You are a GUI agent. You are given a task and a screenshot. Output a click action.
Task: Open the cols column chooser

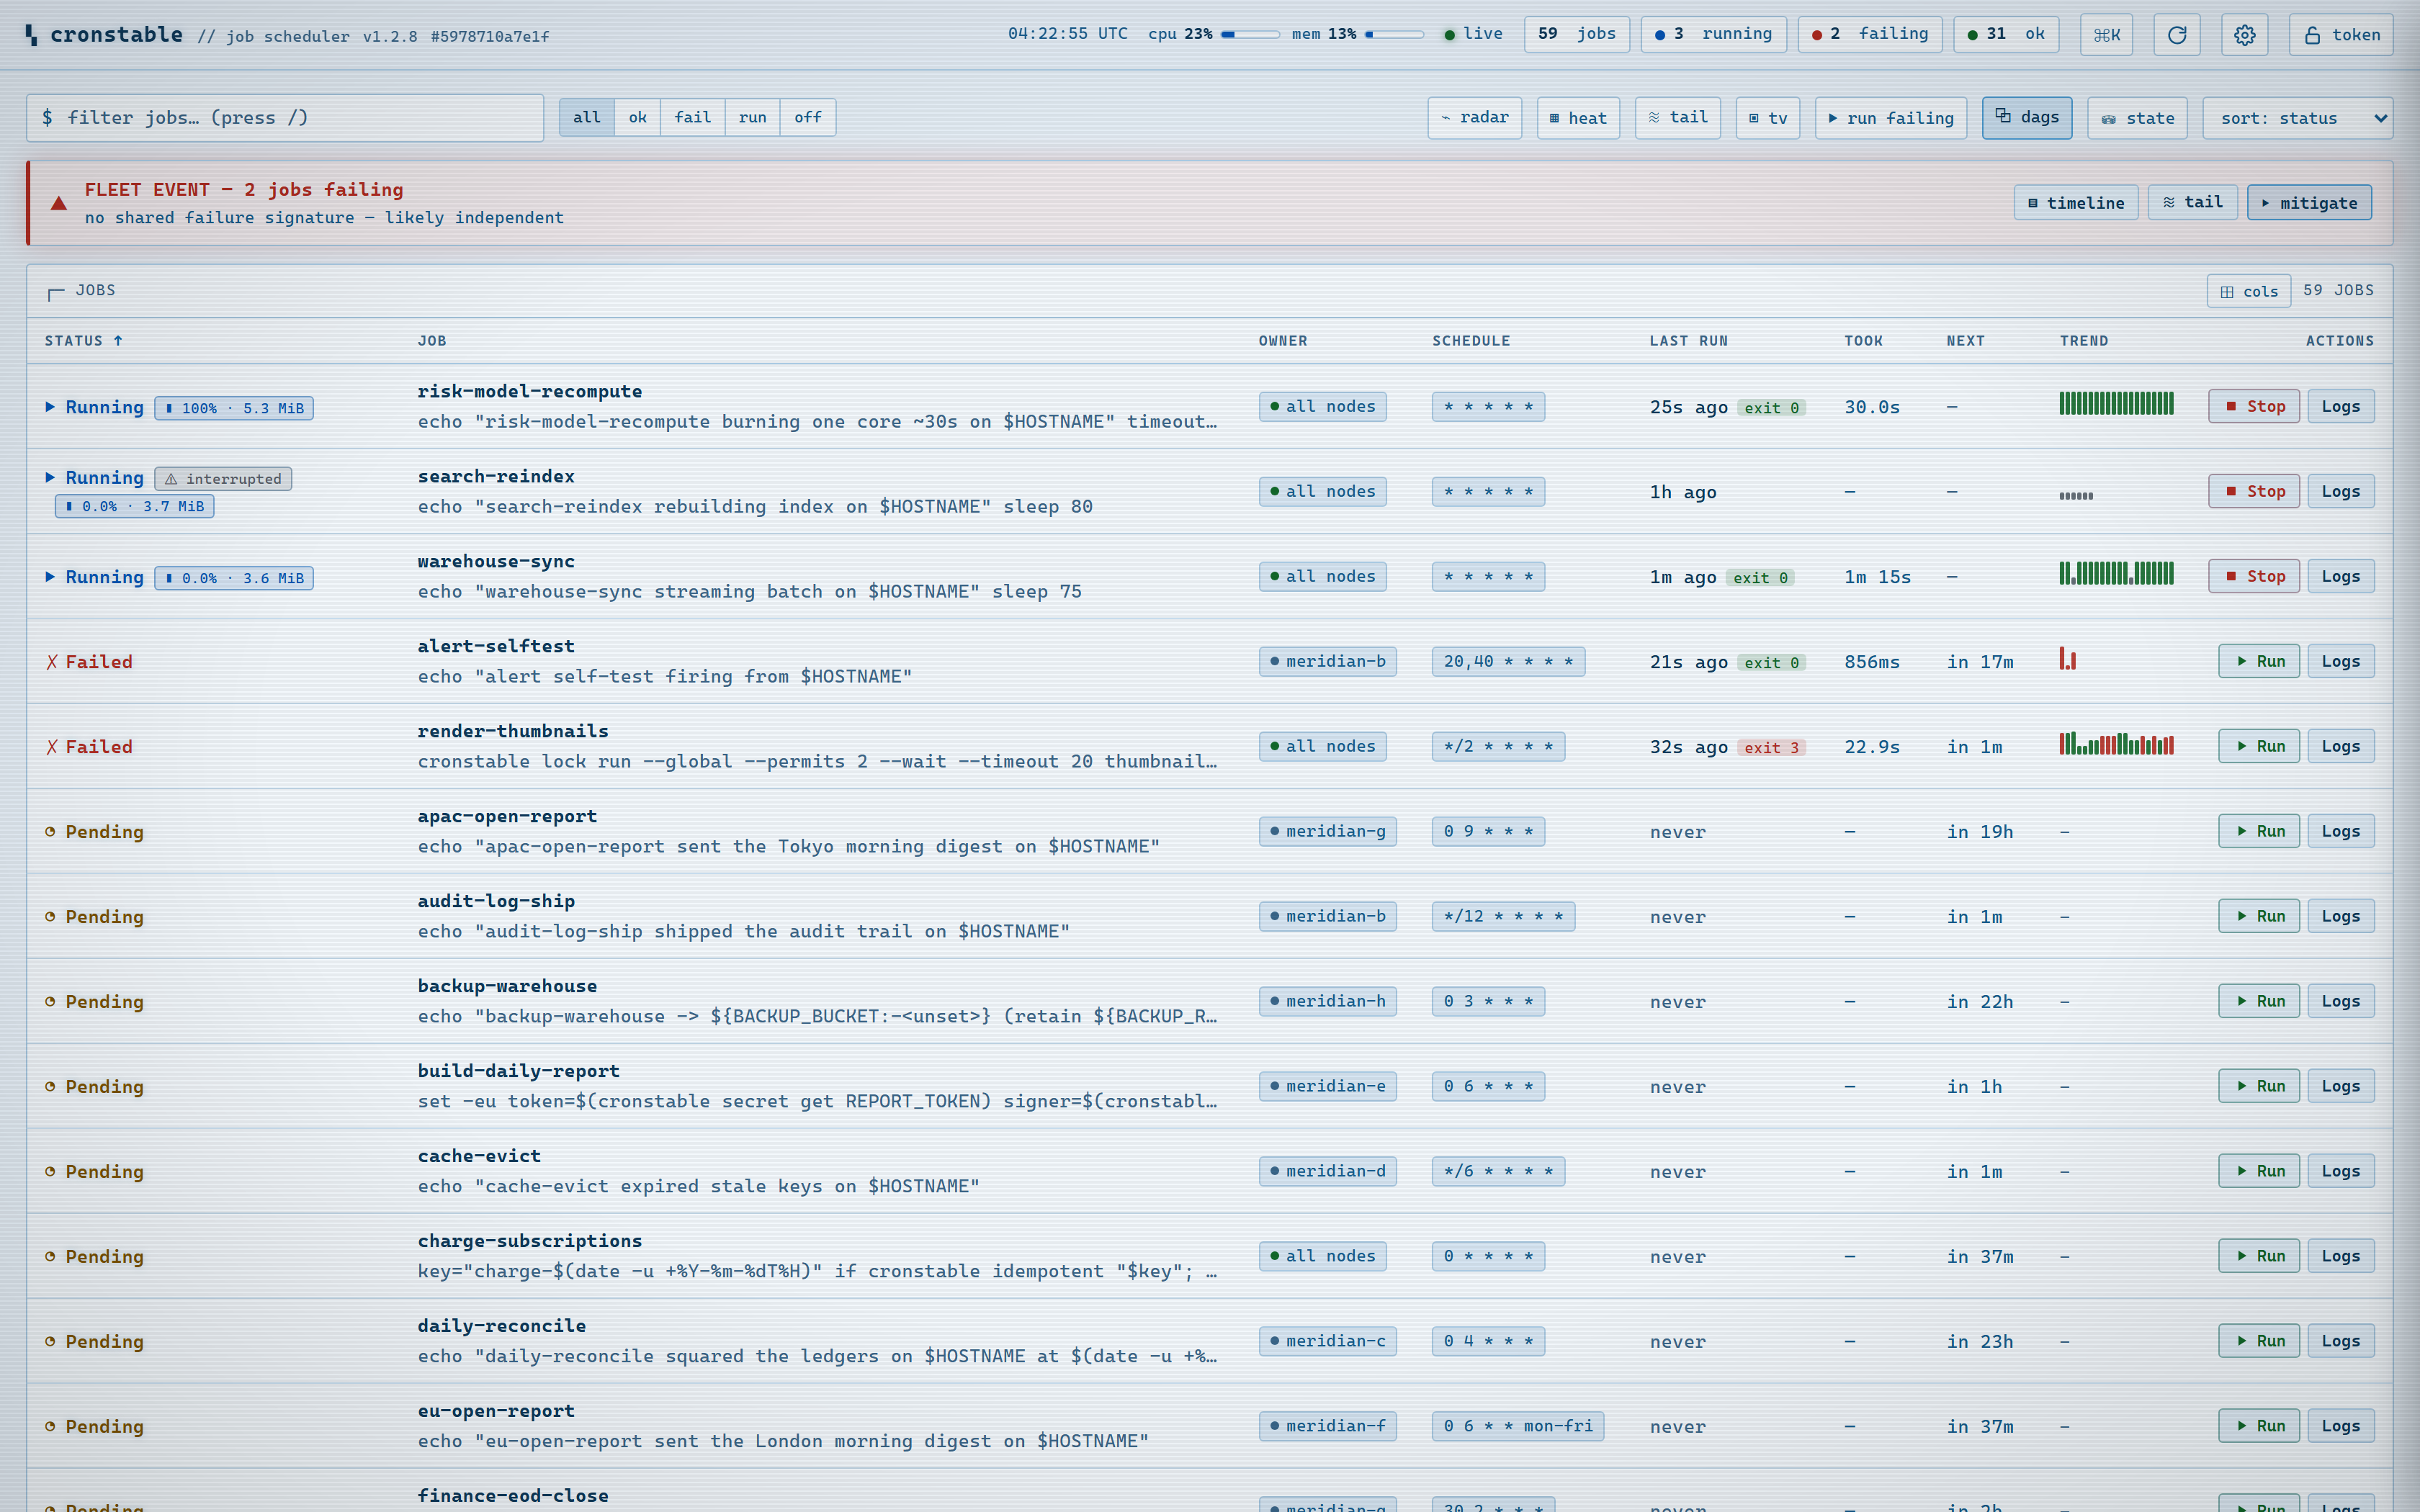coord(2248,291)
